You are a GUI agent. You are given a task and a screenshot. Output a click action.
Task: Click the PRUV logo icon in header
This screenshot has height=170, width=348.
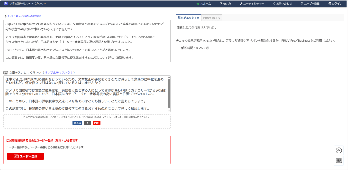[x=6, y=3]
